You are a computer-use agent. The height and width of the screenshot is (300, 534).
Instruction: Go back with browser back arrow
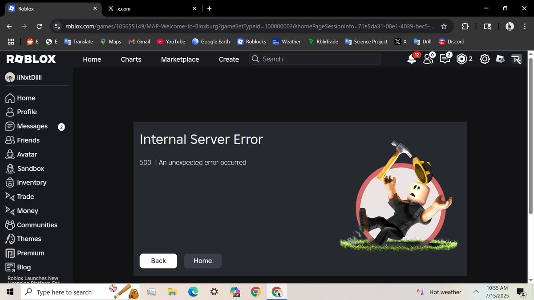click(x=9, y=26)
